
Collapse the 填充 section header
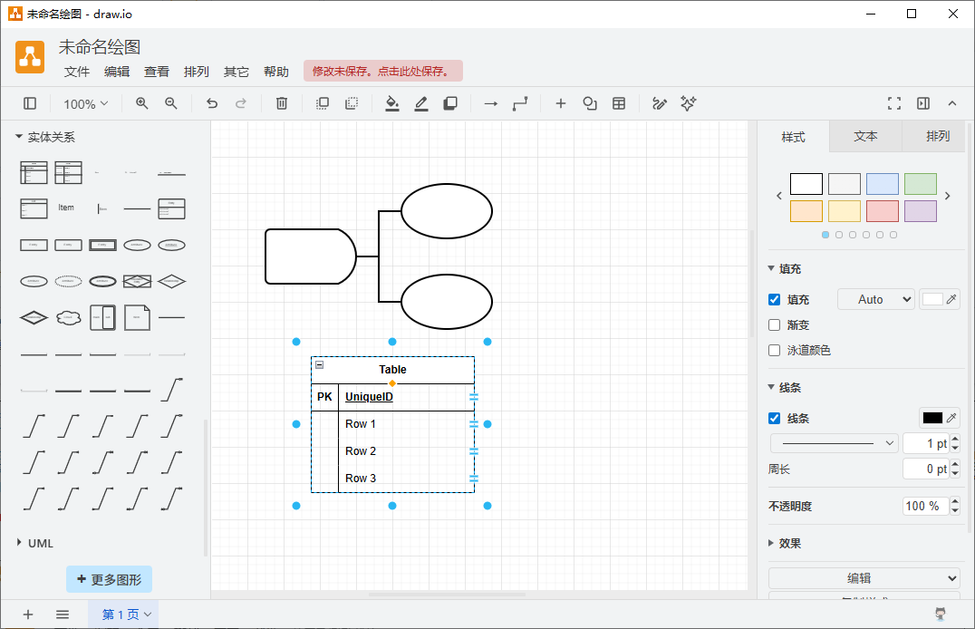(x=785, y=269)
